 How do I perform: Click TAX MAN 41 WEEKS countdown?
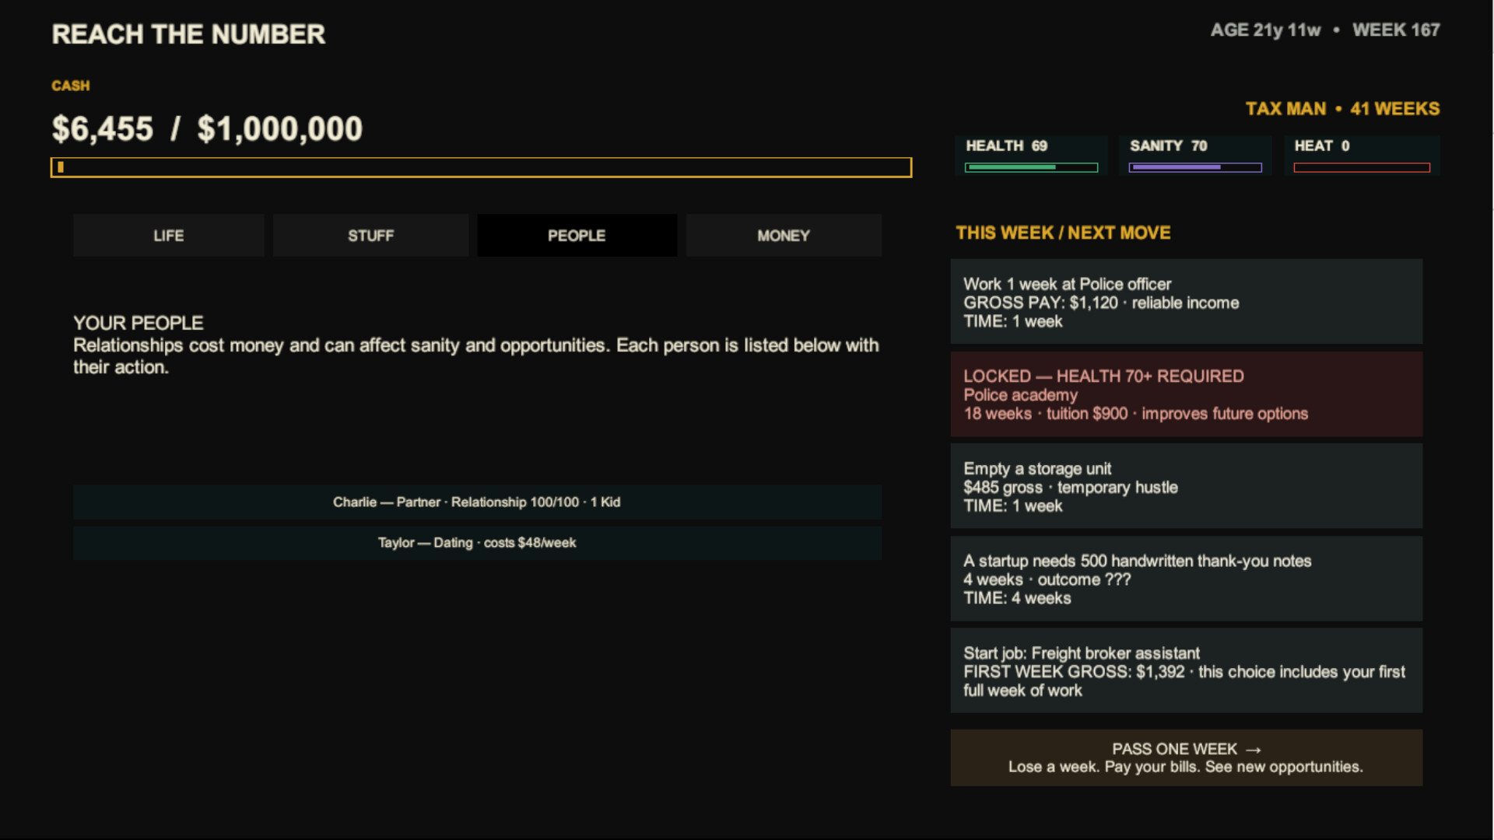[x=1342, y=109]
